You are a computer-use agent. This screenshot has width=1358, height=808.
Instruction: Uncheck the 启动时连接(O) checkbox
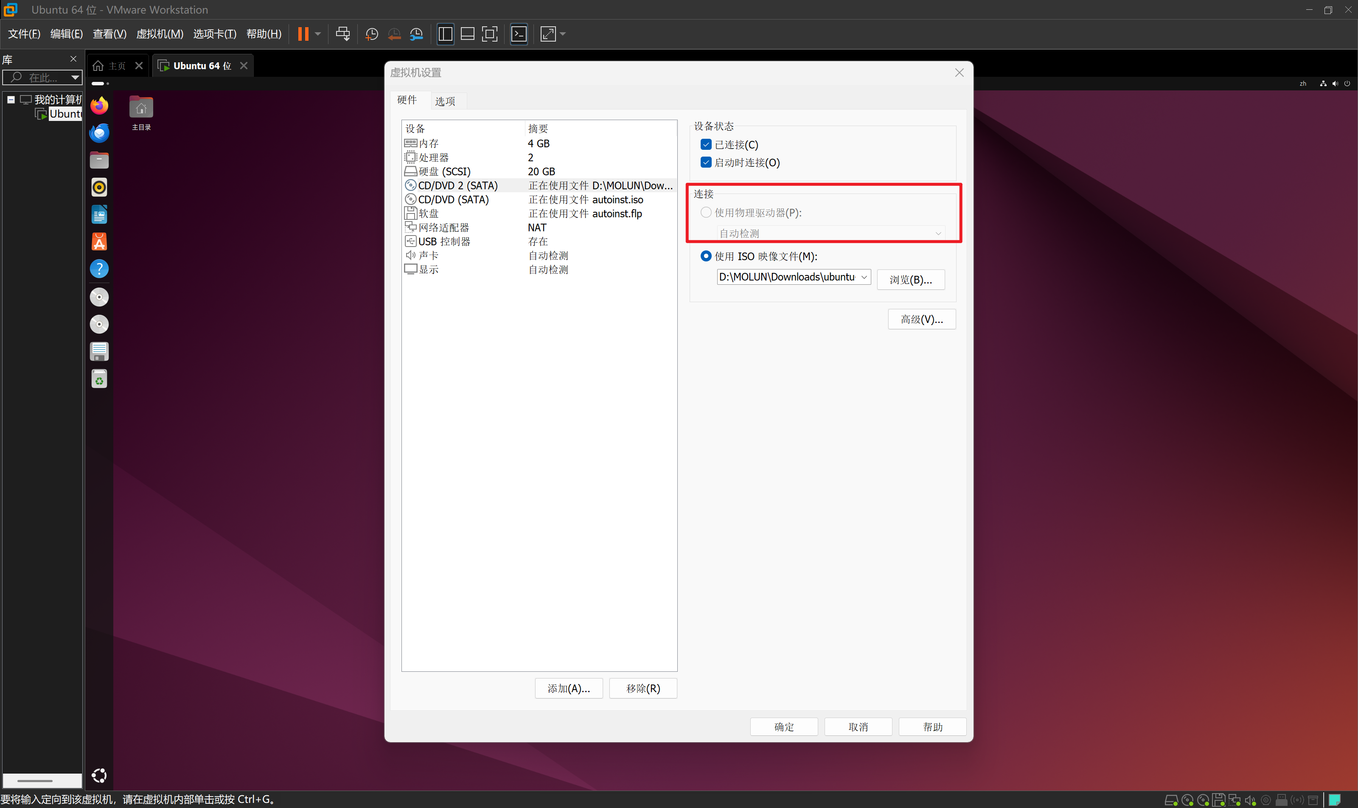point(706,162)
